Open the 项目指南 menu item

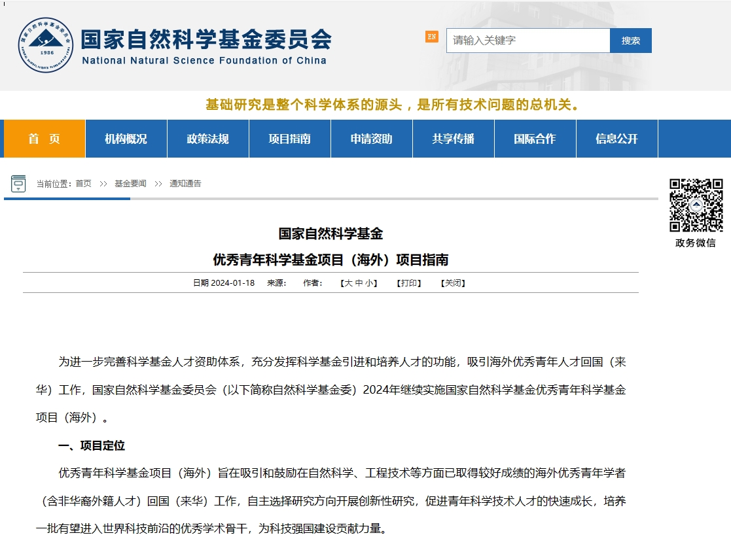[289, 139]
